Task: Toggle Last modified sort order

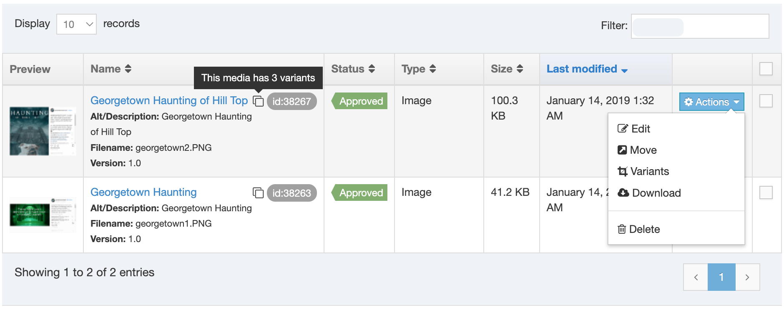Action: [x=586, y=69]
